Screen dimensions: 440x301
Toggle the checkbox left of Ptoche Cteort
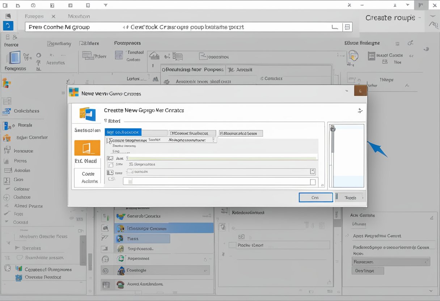232,245
